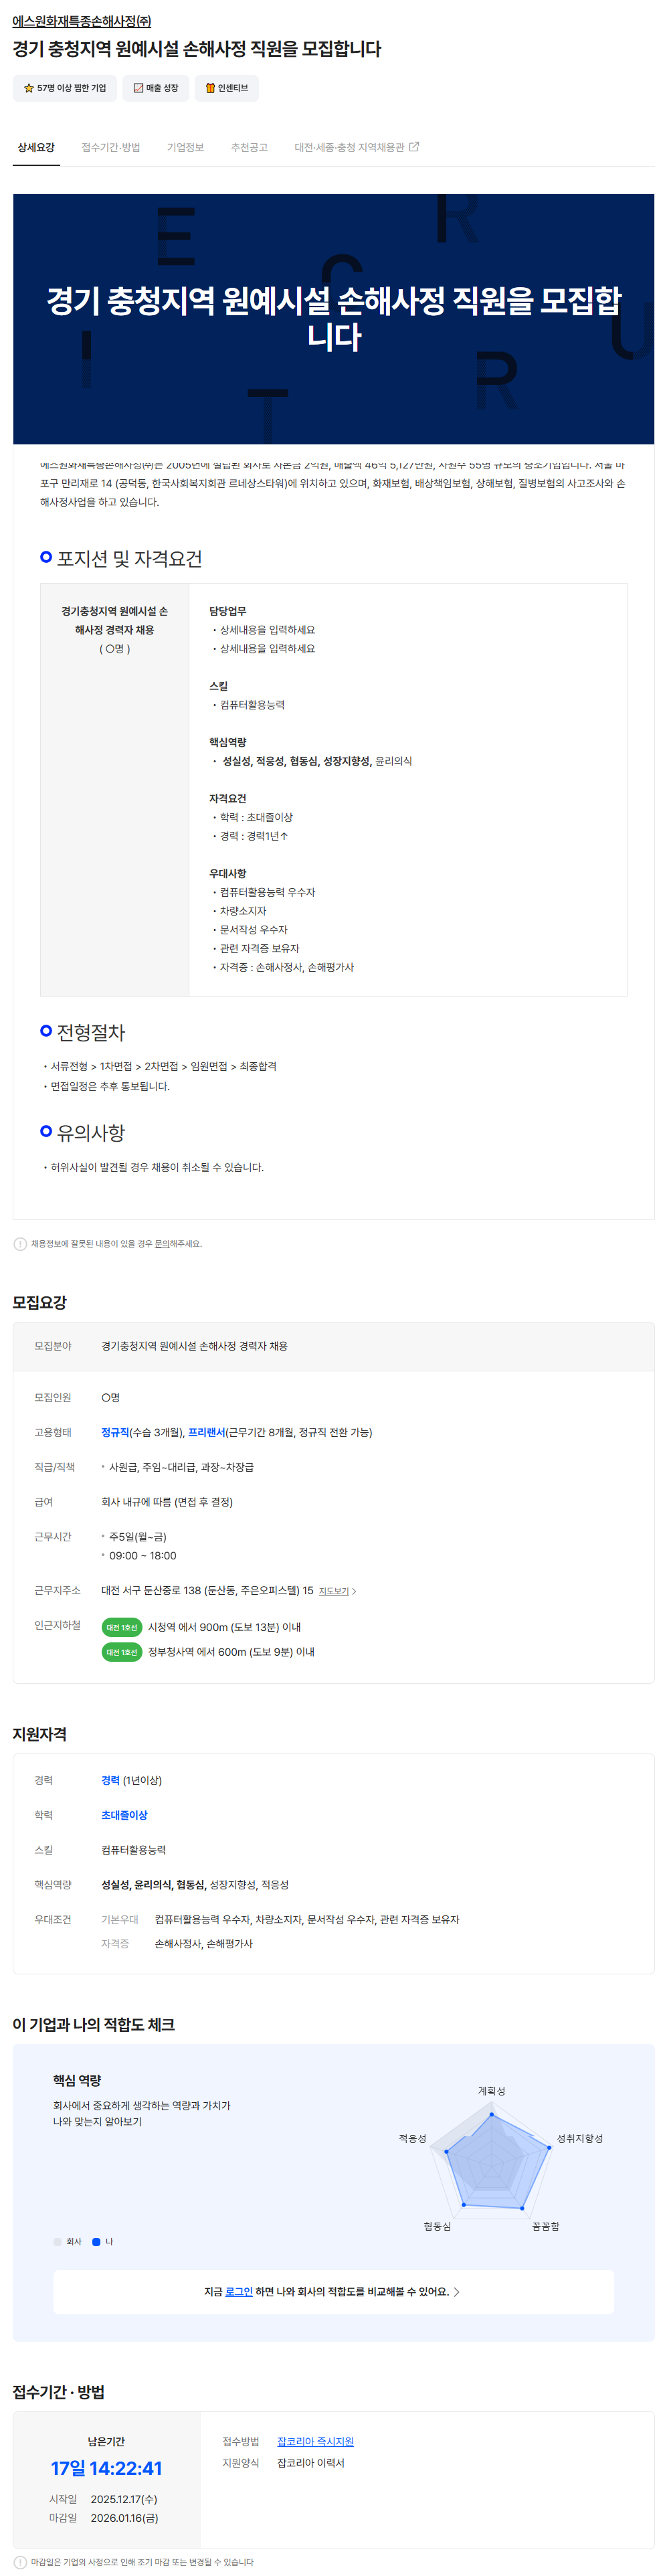Click the blue 나 legend swatch
The width and height of the screenshot is (667, 2576).
coord(97,2241)
